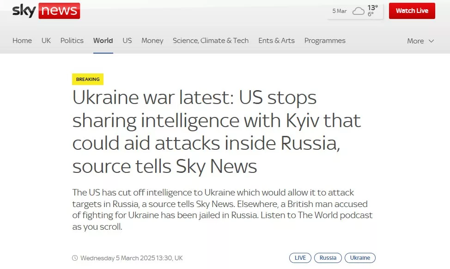Select the LIVE topic tag
The image size is (450, 269).
(300, 258)
